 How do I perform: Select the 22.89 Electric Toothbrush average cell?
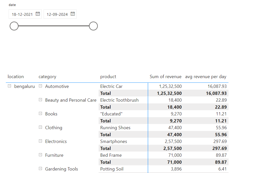coord(221,100)
